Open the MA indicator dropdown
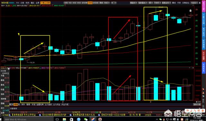206x121 pixels. click(x=3, y=5)
